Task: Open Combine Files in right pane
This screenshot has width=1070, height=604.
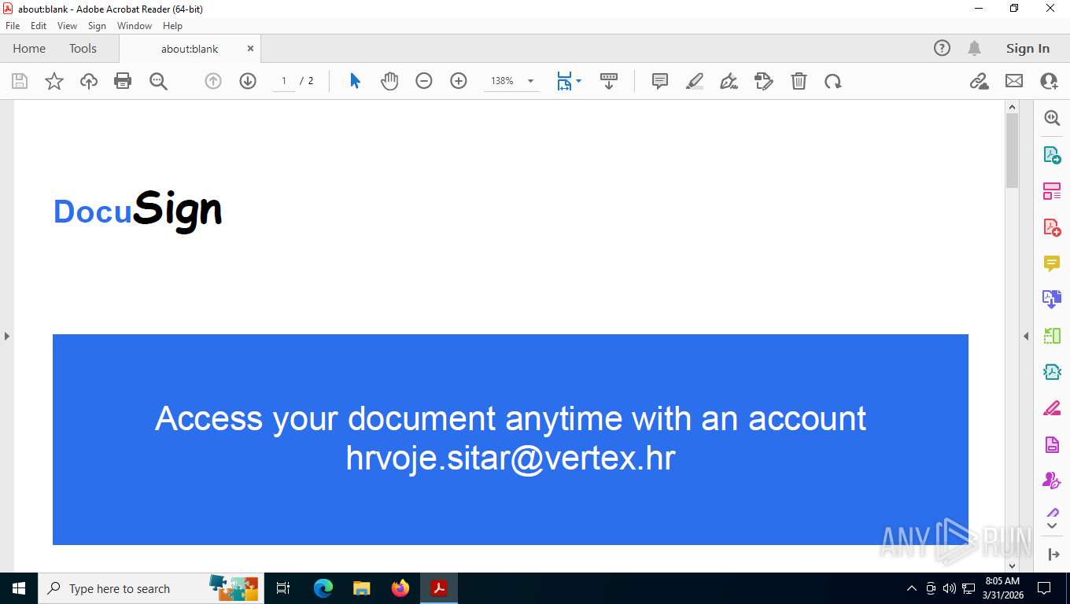Action: 1052,300
